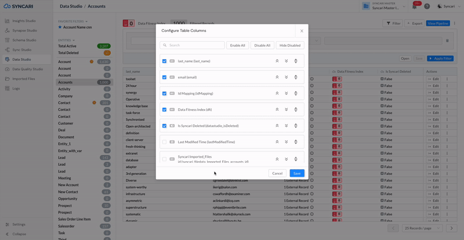Screen dimensions: 464x240
Task: Move last_name column to bottom
Action: [x=286, y=61]
